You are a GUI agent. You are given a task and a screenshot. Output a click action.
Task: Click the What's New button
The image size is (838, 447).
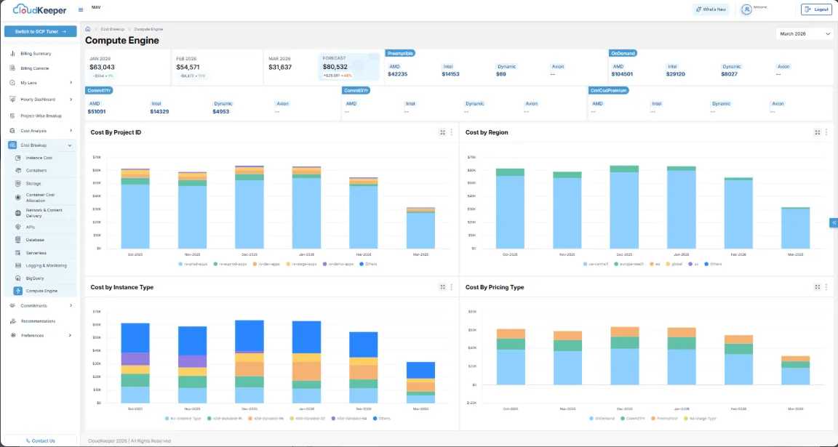[x=710, y=9]
